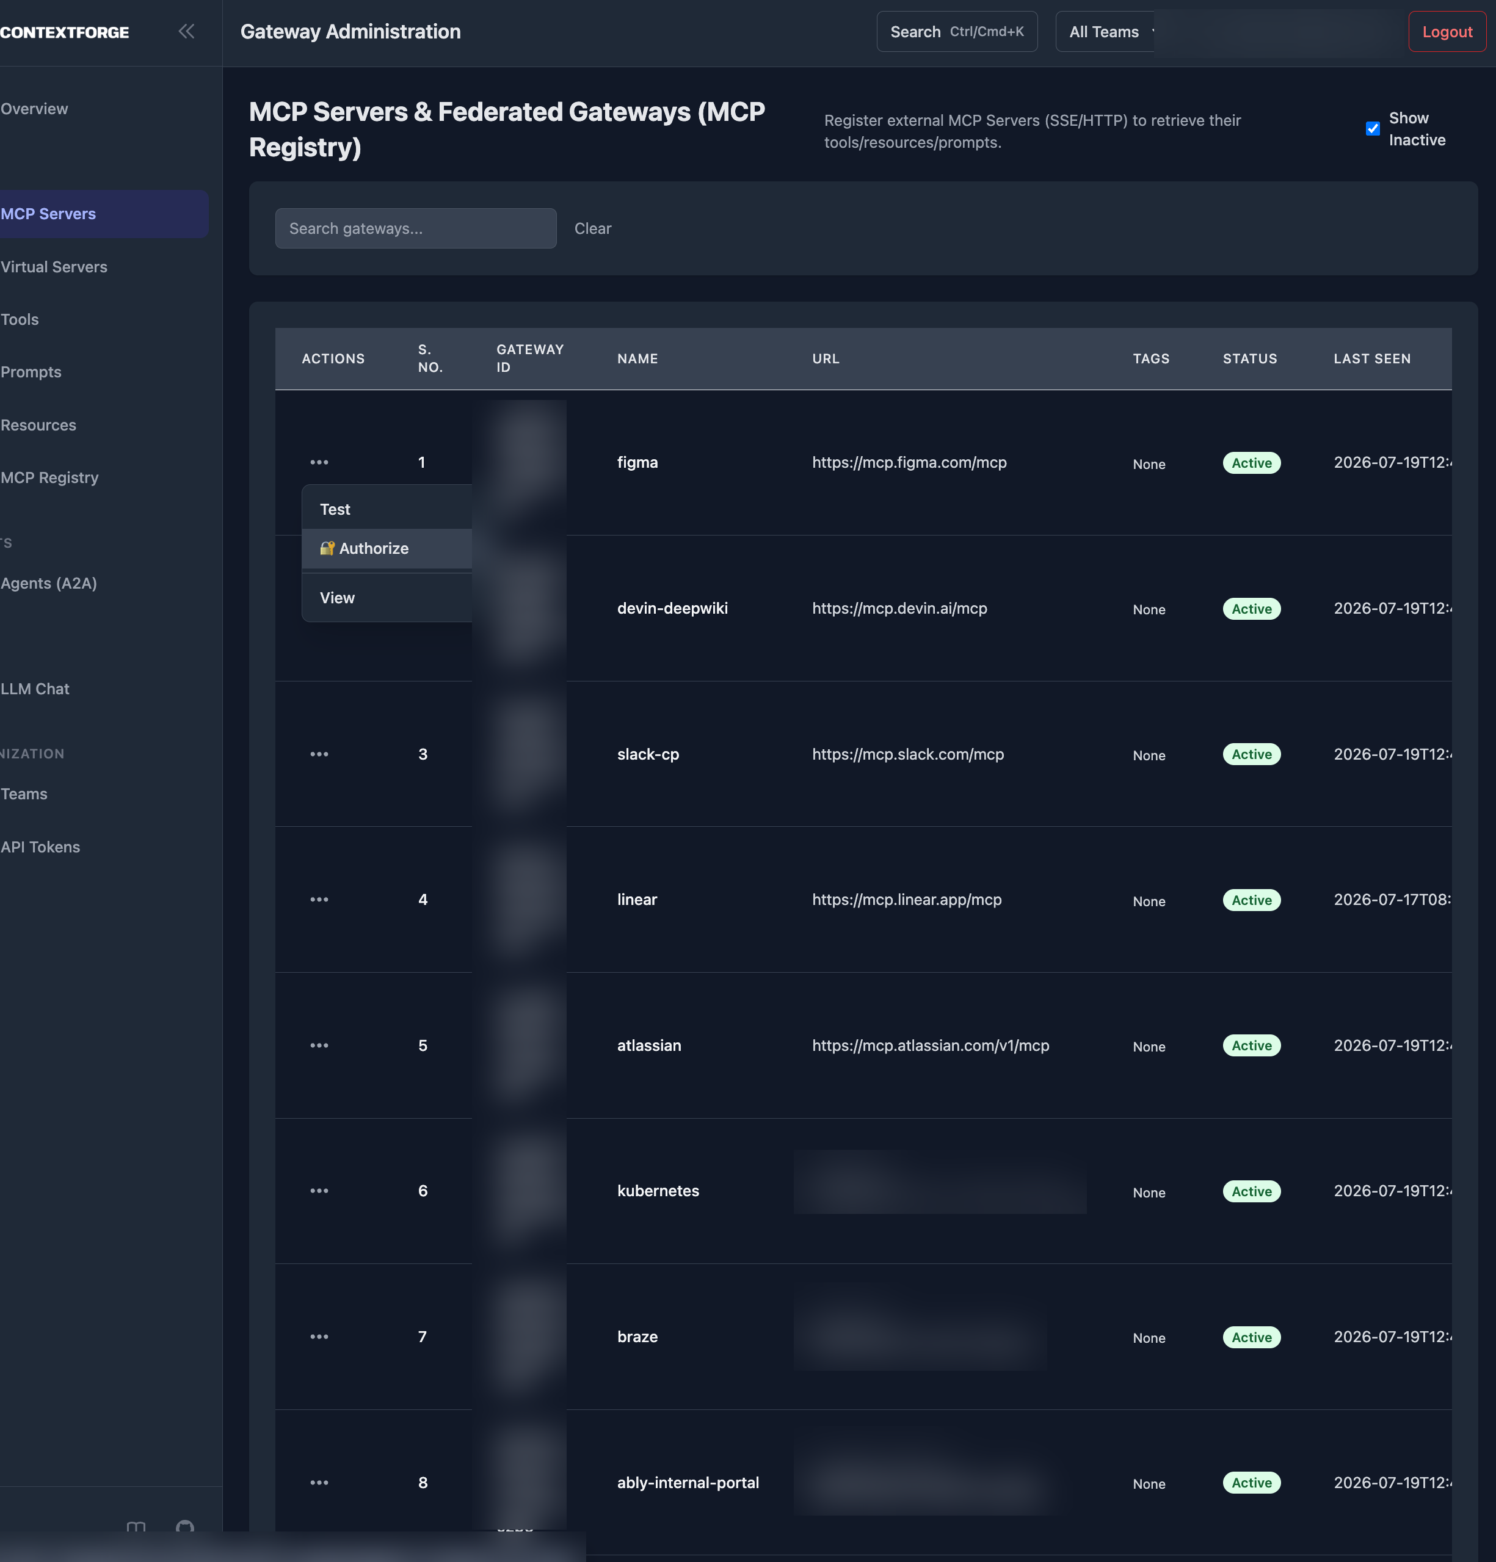Open the global Search Ctrl/Cmd+K box
The width and height of the screenshot is (1496, 1562).
point(956,32)
